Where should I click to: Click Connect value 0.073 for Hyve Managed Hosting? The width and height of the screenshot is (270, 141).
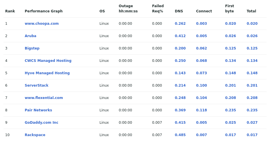pos(202,73)
